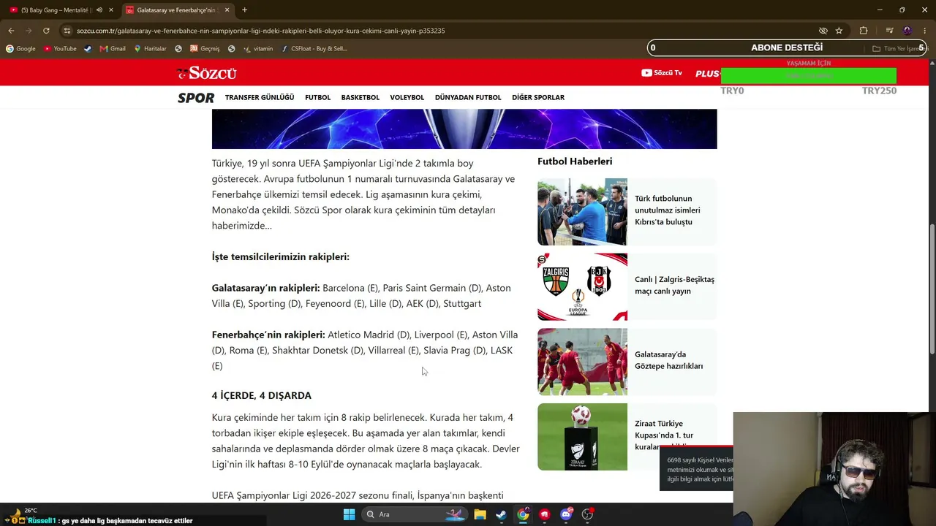Mute the Baby Gang YouTube tab audio
This screenshot has height=526, width=936.
click(x=99, y=10)
